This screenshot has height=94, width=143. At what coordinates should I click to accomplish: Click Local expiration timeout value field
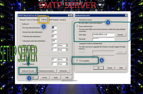click(54, 64)
